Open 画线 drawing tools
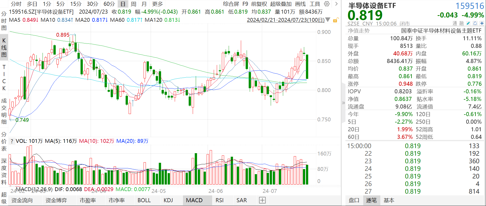The height and width of the screenshot is (206, 486). coord(300,4)
